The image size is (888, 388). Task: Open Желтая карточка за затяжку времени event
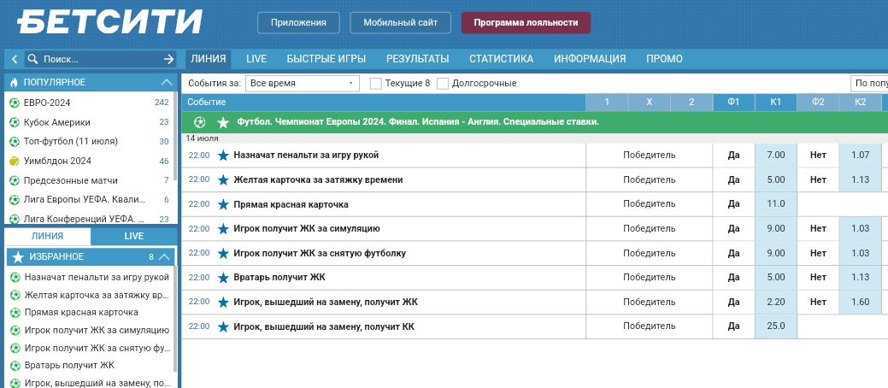click(x=318, y=179)
